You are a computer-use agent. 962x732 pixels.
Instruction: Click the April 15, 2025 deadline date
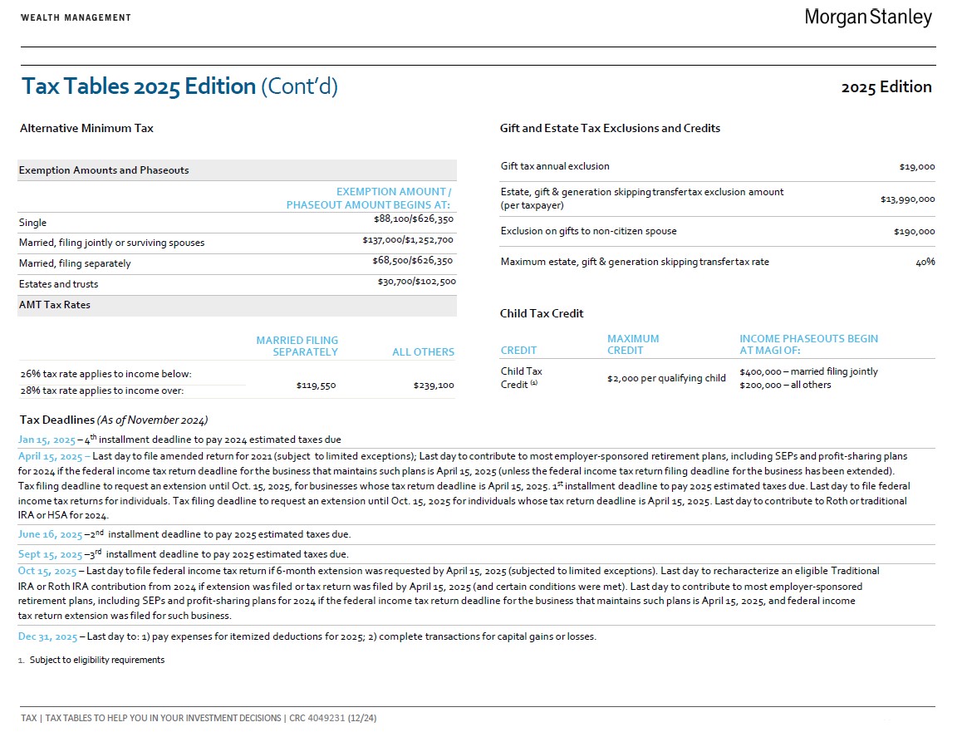click(50, 456)
